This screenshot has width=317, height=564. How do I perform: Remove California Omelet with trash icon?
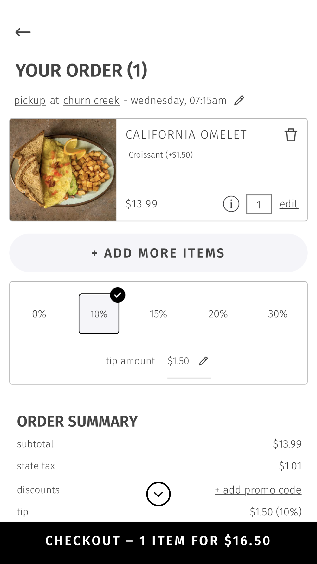291,135
